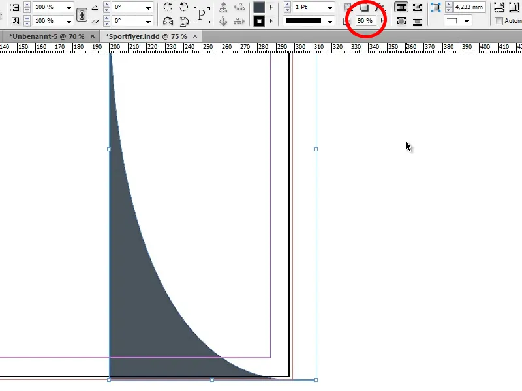Select previous object icon
The image size is (522, 391).
239,7
